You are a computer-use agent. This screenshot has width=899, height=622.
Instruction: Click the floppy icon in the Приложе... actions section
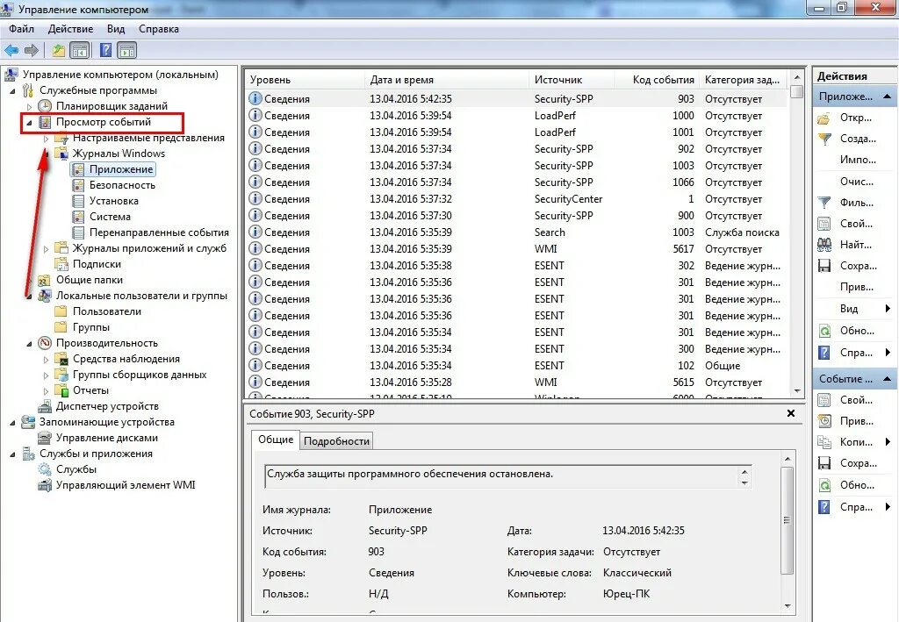coord(823,266)
